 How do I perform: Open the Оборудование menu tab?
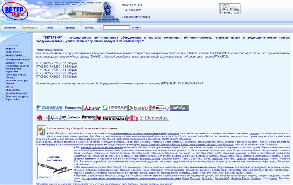click(x=30, y=28)
